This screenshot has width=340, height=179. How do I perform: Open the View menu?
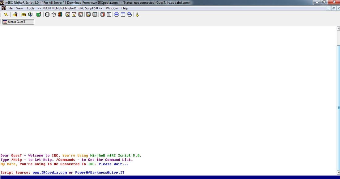(19, 8)
